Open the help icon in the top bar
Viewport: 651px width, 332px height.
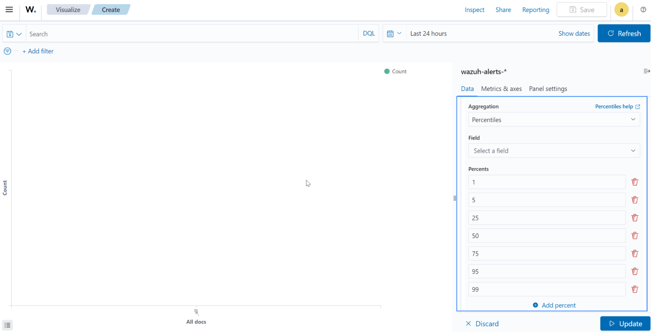643,9
